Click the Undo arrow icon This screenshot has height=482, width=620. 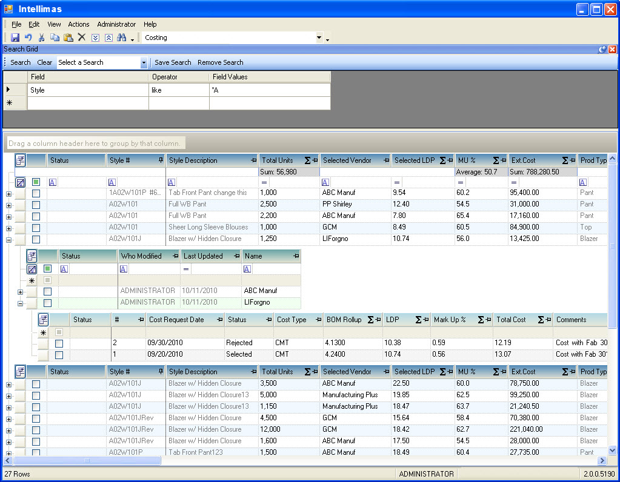point(28,38)
